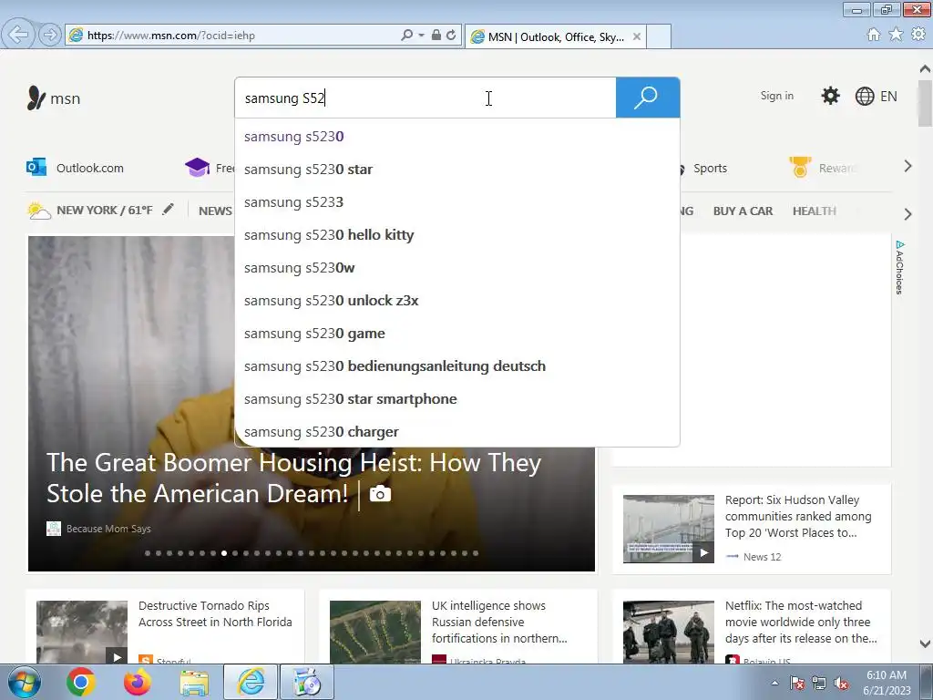Show hidden system tray icons
The height and width of the screenshot is (700, 933).
774,684
